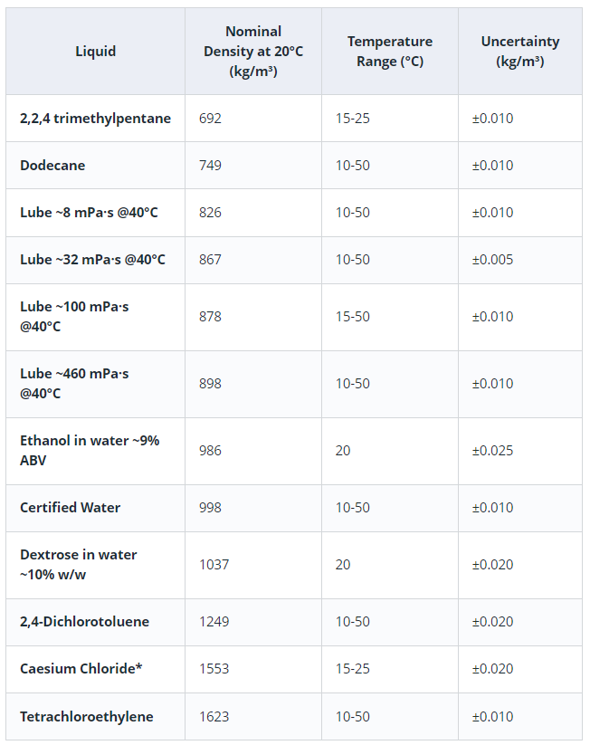Select the Lube ~32 mPa·s row label
The width and height of the screenshot is (590, 745).
pyautogui.click(x=92, y=260)
